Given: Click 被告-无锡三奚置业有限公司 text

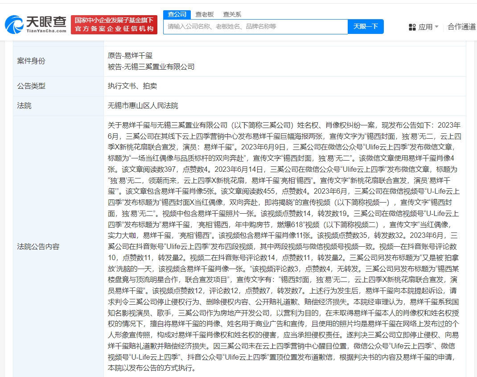Looking at the screenshot, I should 151,66.
